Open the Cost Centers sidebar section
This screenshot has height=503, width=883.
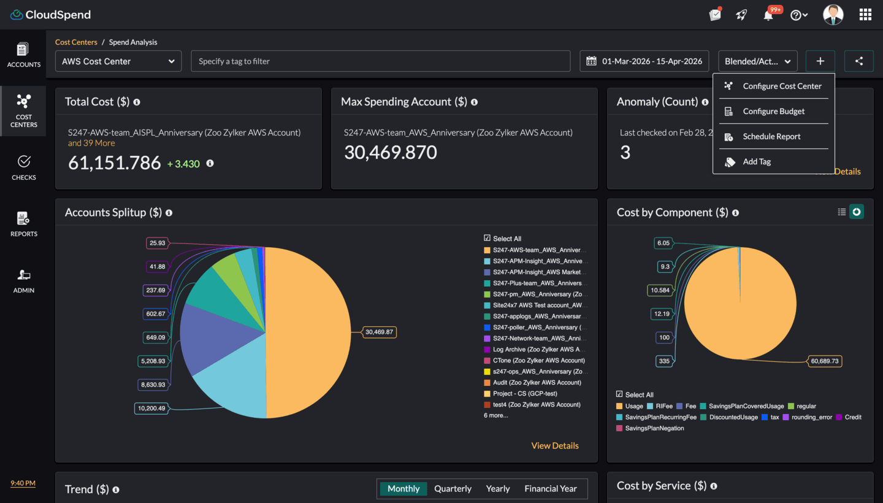24,110
